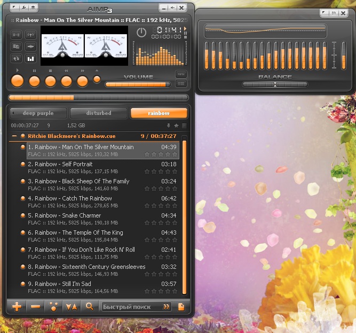Open the playlist menu lines icon
This screenshot has width=356, height=333.
coord(184,126)
